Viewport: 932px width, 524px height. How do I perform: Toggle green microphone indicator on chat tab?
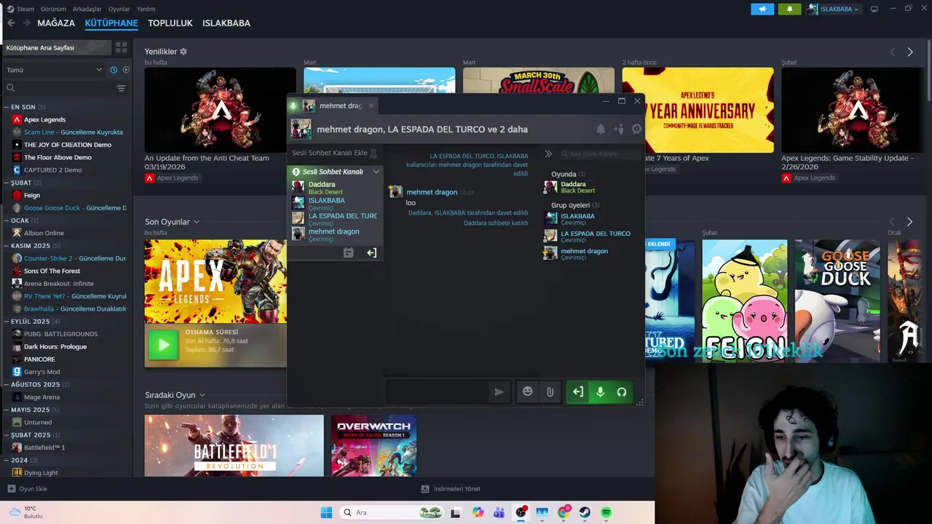pyautogui.click(x=294, y=106)
